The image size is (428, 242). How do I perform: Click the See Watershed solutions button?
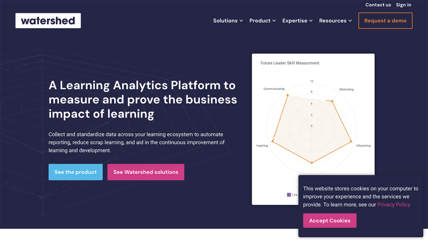click(145, 172)
